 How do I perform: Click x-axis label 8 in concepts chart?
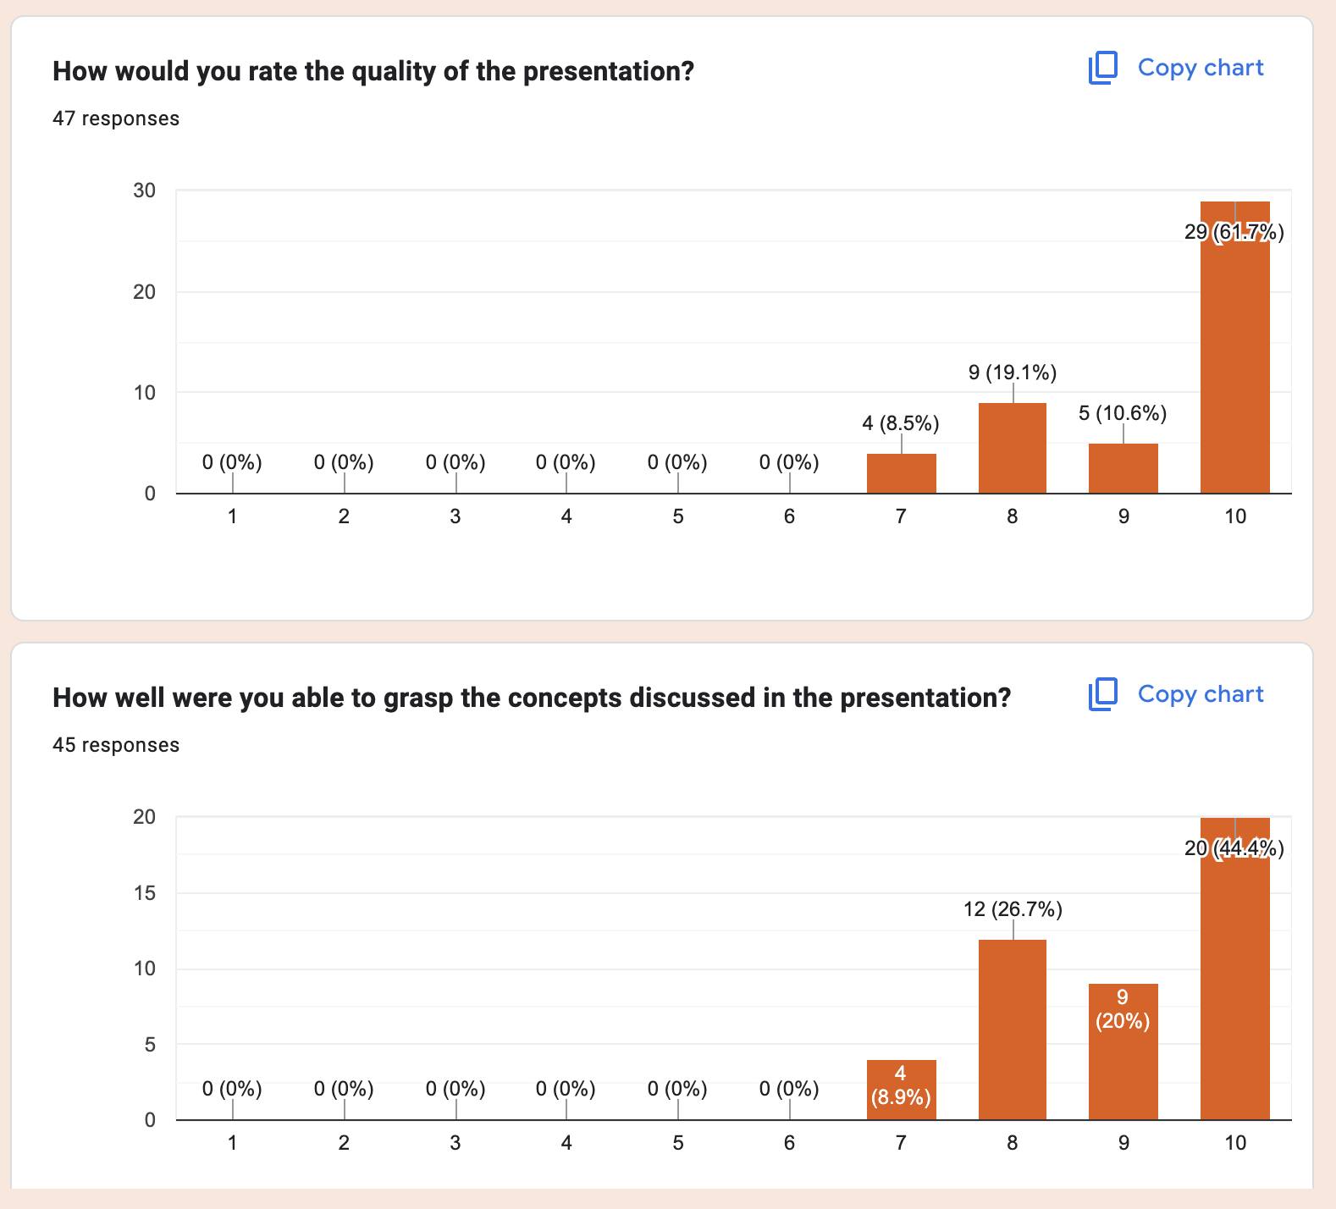[1013, 1143]
